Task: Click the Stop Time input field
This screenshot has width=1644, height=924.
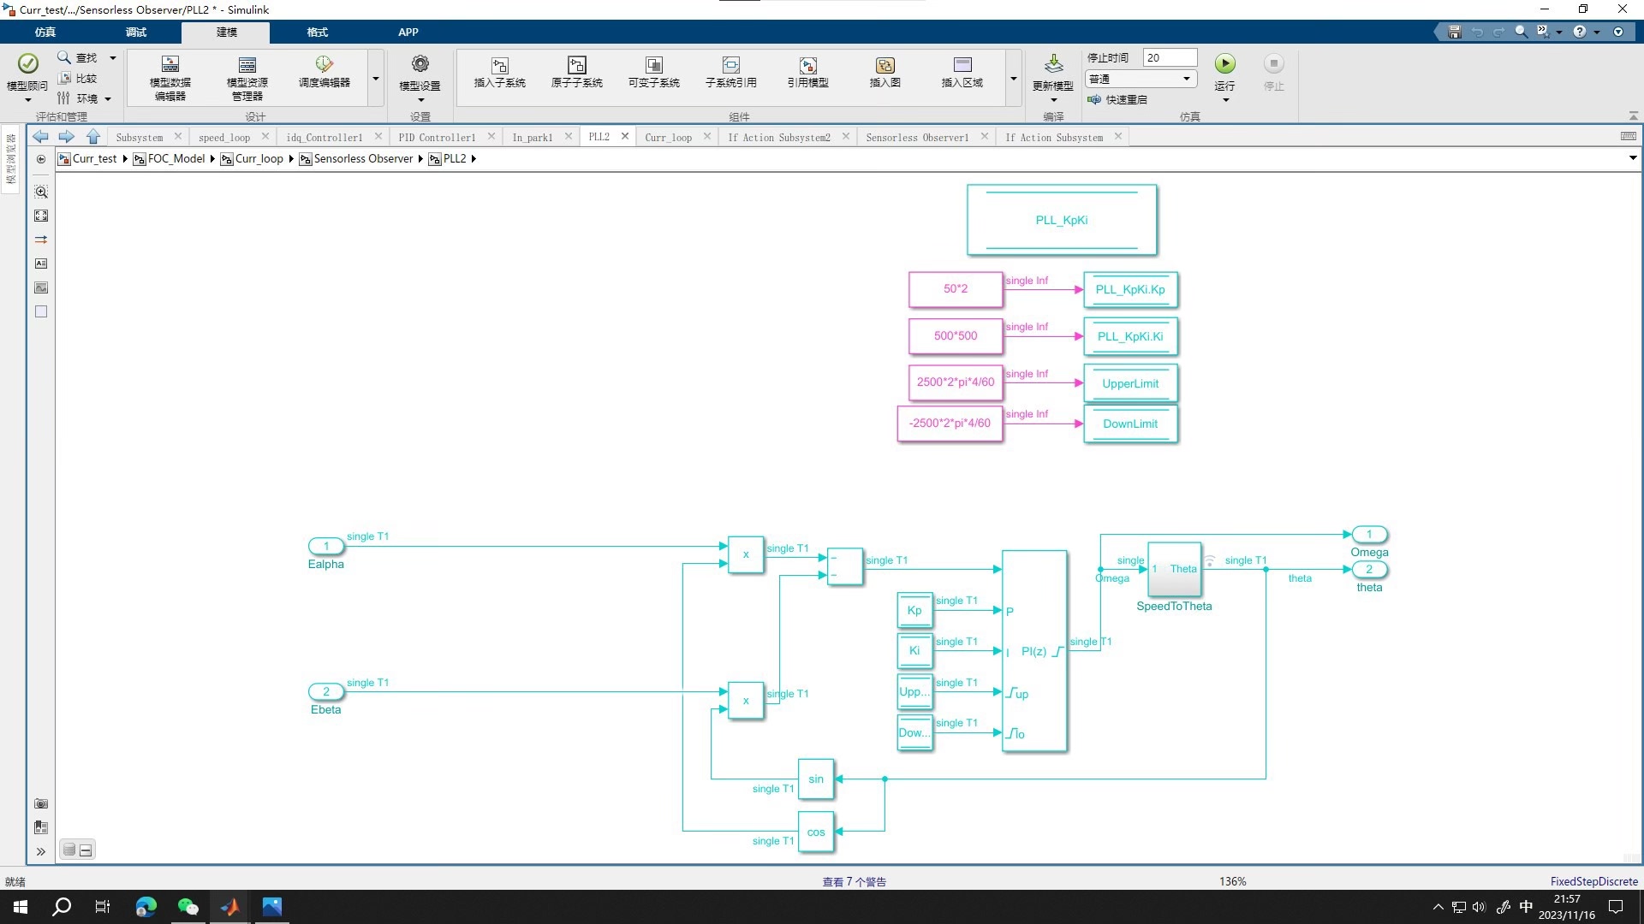Action: click(1169, 57)
